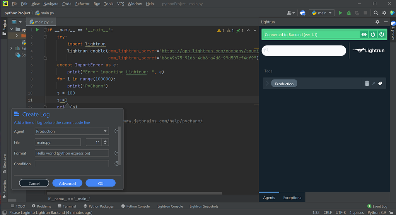Click the Lightrun server URL in the code
The width and height of the screenshot is (396, 215).
point(210,51)
